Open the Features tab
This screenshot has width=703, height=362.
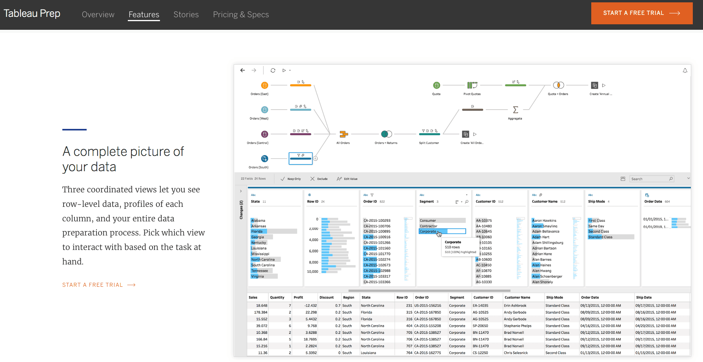pyautogui.click(x=144, y=14)
